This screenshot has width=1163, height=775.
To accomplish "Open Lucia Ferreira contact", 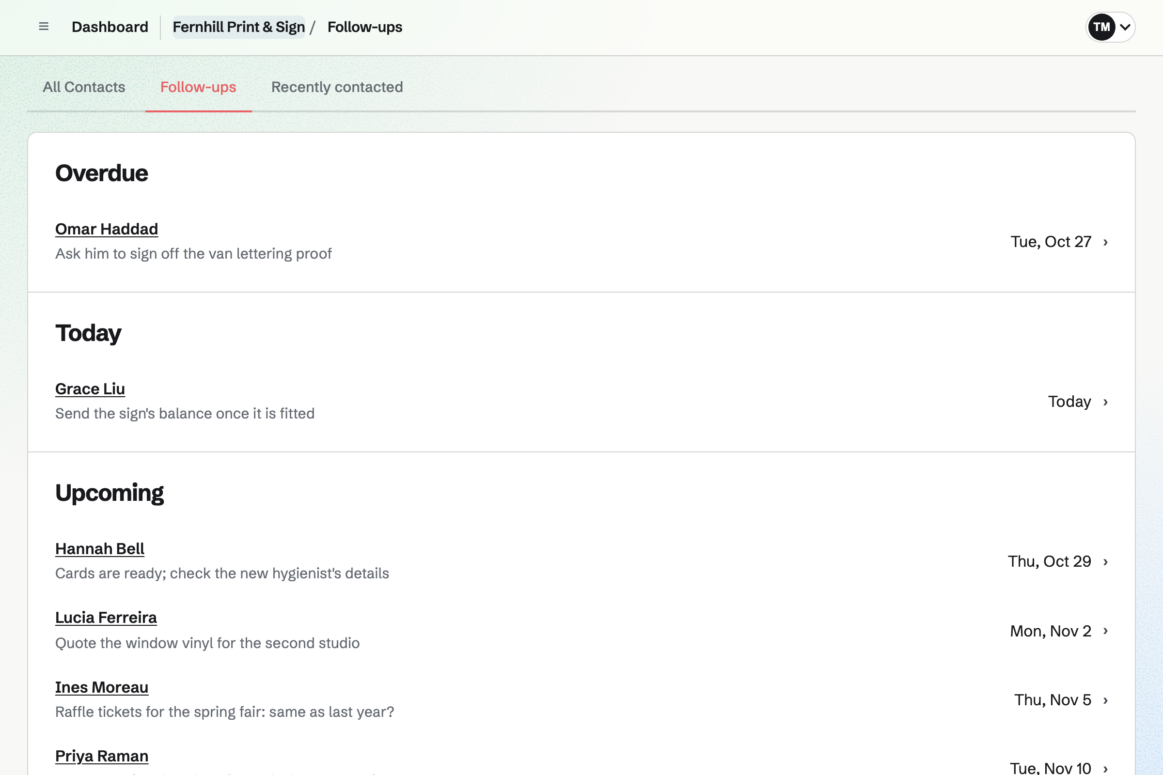I will [106, 618].
